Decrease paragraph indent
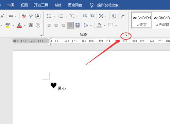Viewport: 170px width, 124px height. click(85, 16)
